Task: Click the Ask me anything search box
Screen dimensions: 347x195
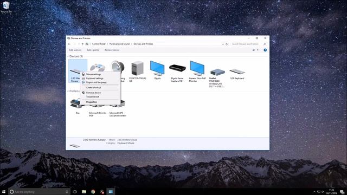Action: click(40, 191)
